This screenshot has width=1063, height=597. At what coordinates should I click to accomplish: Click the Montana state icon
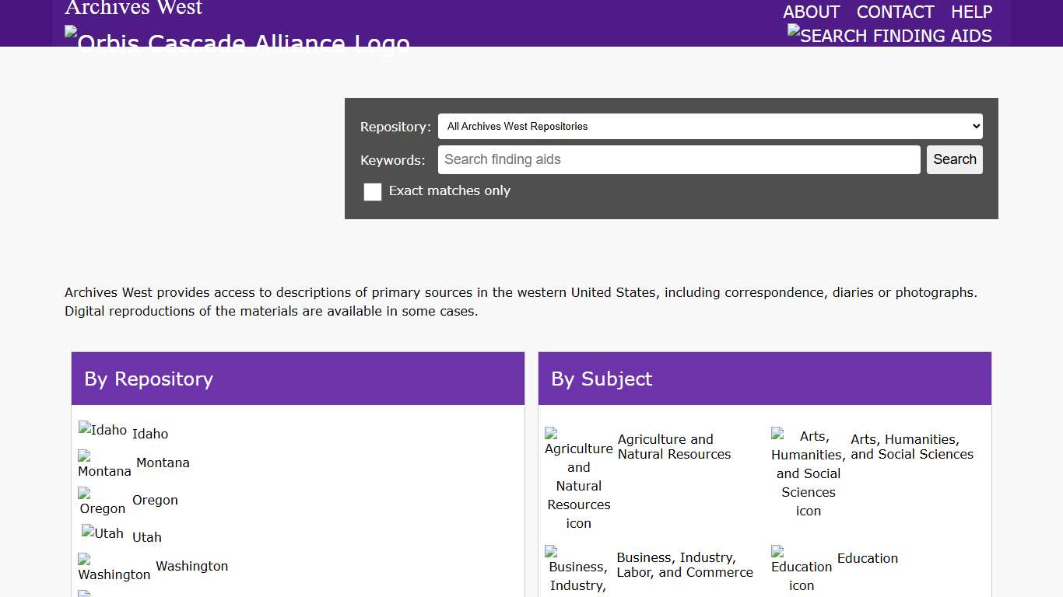click(104, 464)
